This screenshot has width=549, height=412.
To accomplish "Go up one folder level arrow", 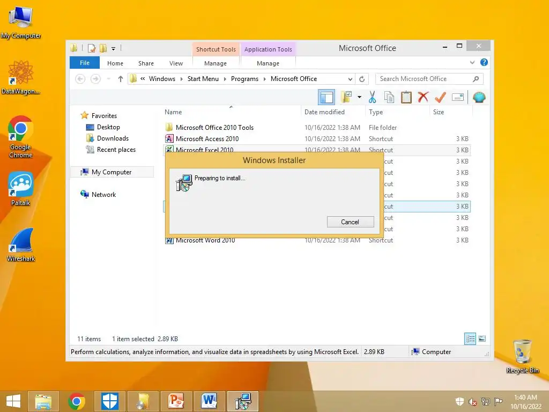I will pos(121,79).
